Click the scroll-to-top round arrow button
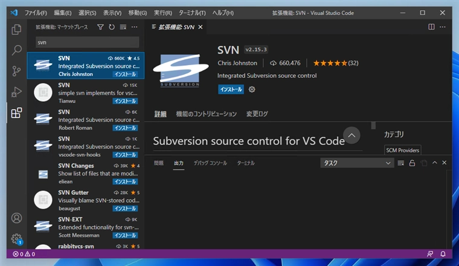This screenshot has width=459, height=266. [x=351, y=135]
